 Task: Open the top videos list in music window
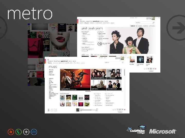[108, 94]
